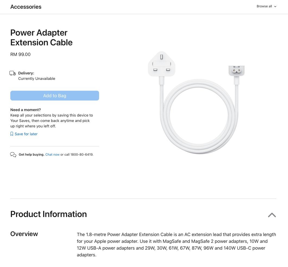Open the Browse all dropdown
The width and height of the screenshot is (288, 267).
tap(266, 6)
